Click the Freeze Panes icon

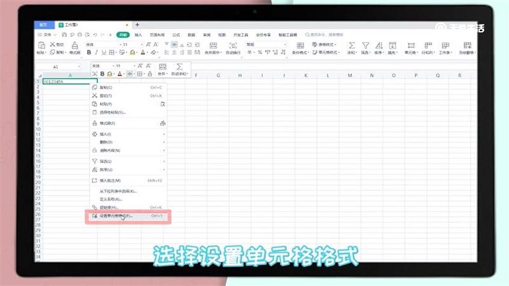click(467, 45)
